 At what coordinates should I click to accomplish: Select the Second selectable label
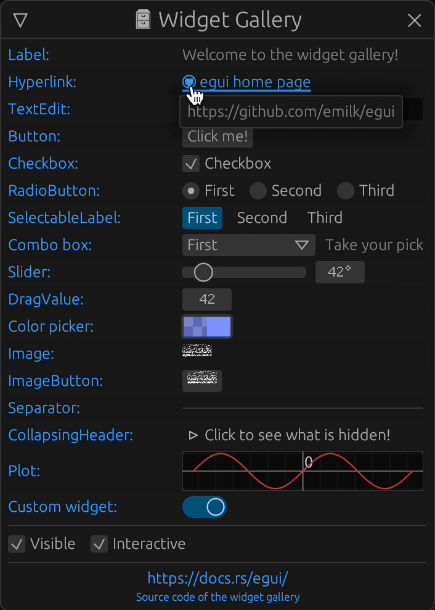(262, 218)
